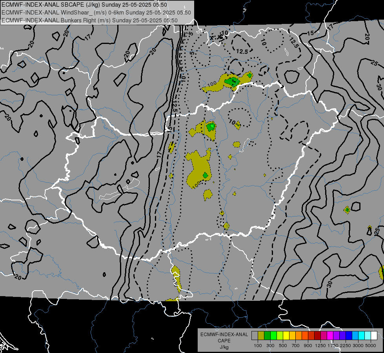Screen dimensions: 384x353
Task: Click the CAPE label in the legend
Action: click(224, 341)
